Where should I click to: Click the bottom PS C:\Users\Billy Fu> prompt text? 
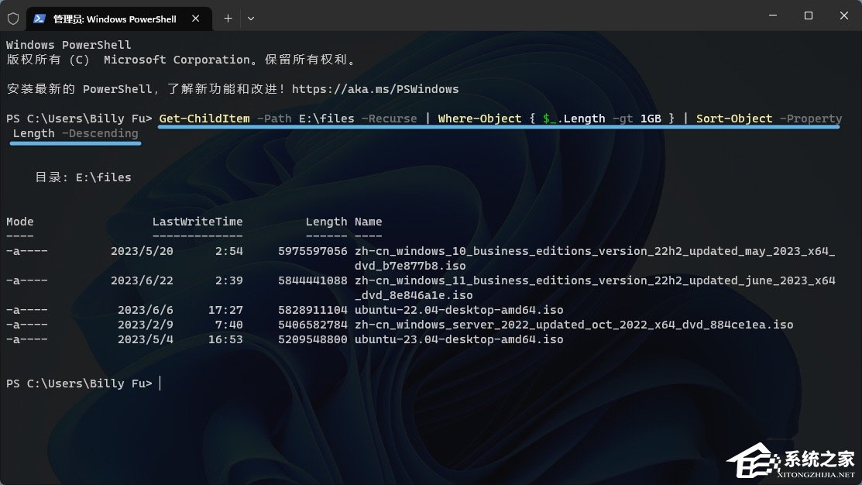click(79, 384)
